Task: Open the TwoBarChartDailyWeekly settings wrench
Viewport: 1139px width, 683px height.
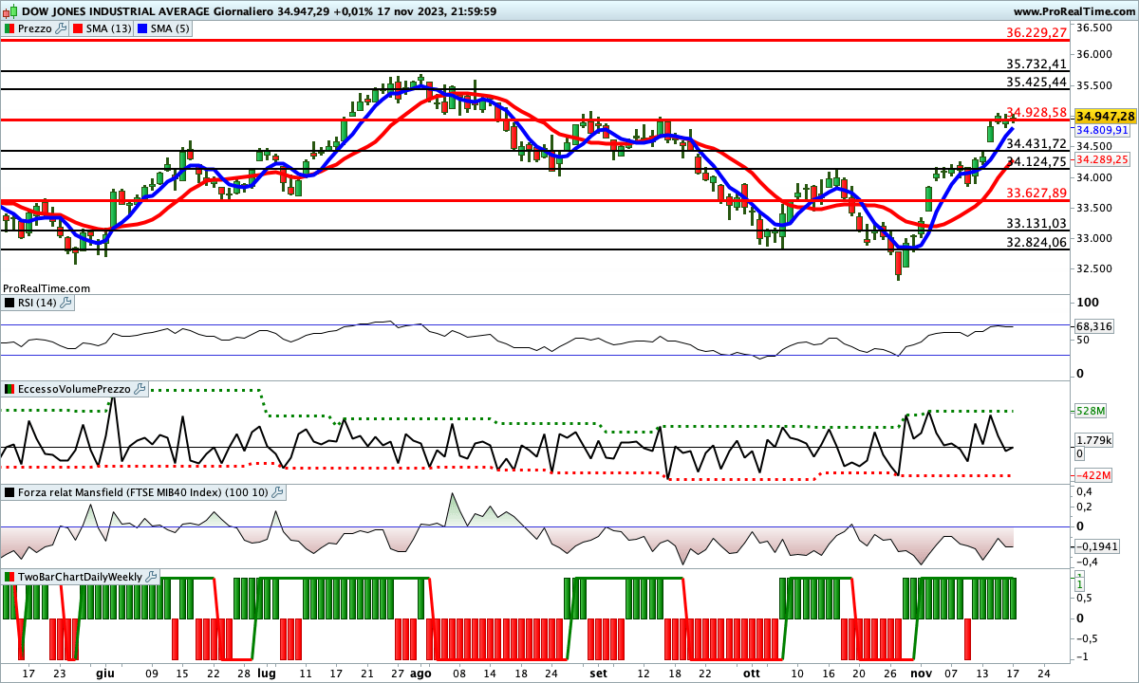Action: (x=152, y=577)
